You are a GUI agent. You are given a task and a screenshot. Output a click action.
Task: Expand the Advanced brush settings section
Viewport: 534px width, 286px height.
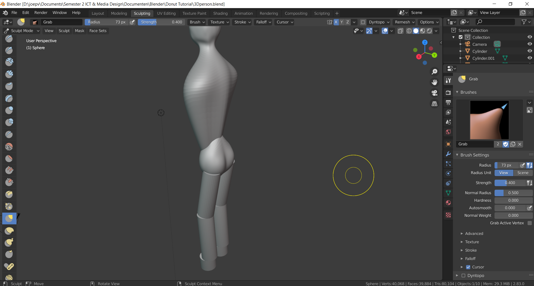[474, 234]
